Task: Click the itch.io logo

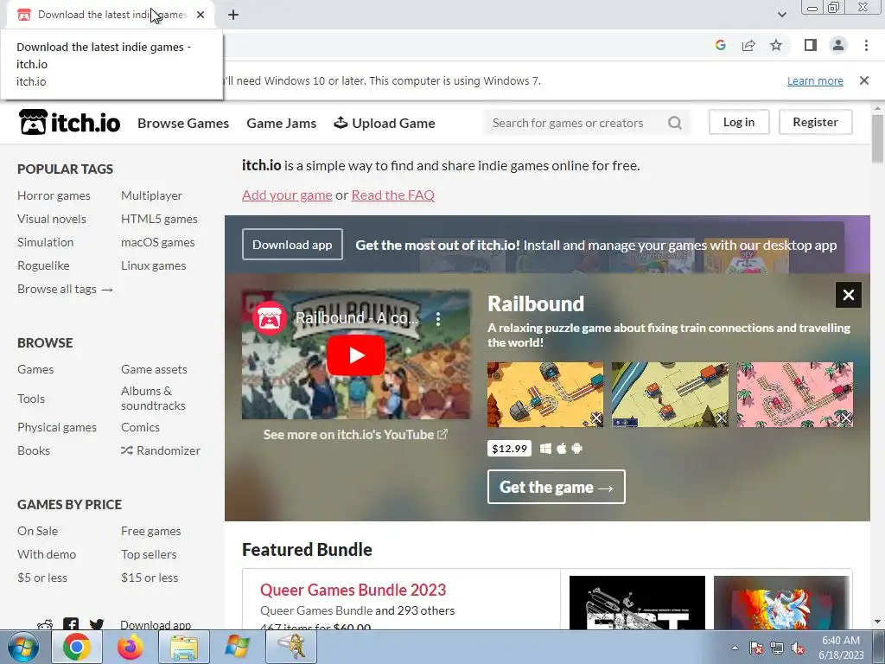Action: pyautogui.click(x=69, y=122)
